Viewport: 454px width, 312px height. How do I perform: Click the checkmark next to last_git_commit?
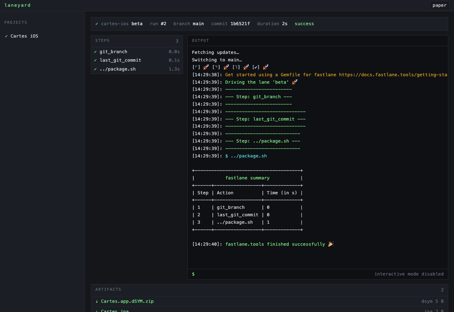[95, 60]
